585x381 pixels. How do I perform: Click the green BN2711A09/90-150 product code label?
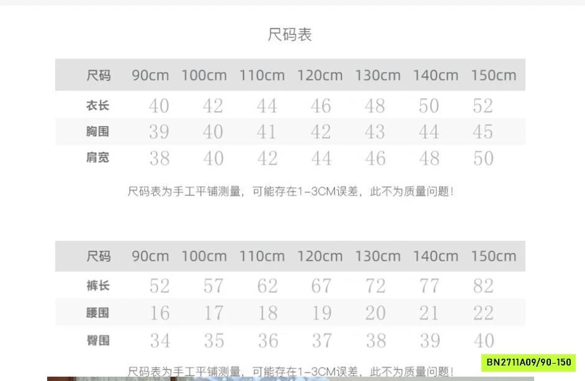click(529, 362)
